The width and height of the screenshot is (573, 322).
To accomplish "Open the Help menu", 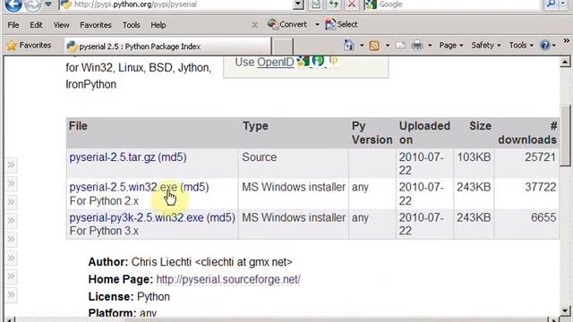I will point(158,25).
